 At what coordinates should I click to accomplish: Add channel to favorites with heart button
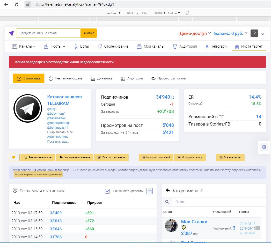pos(14,157)
